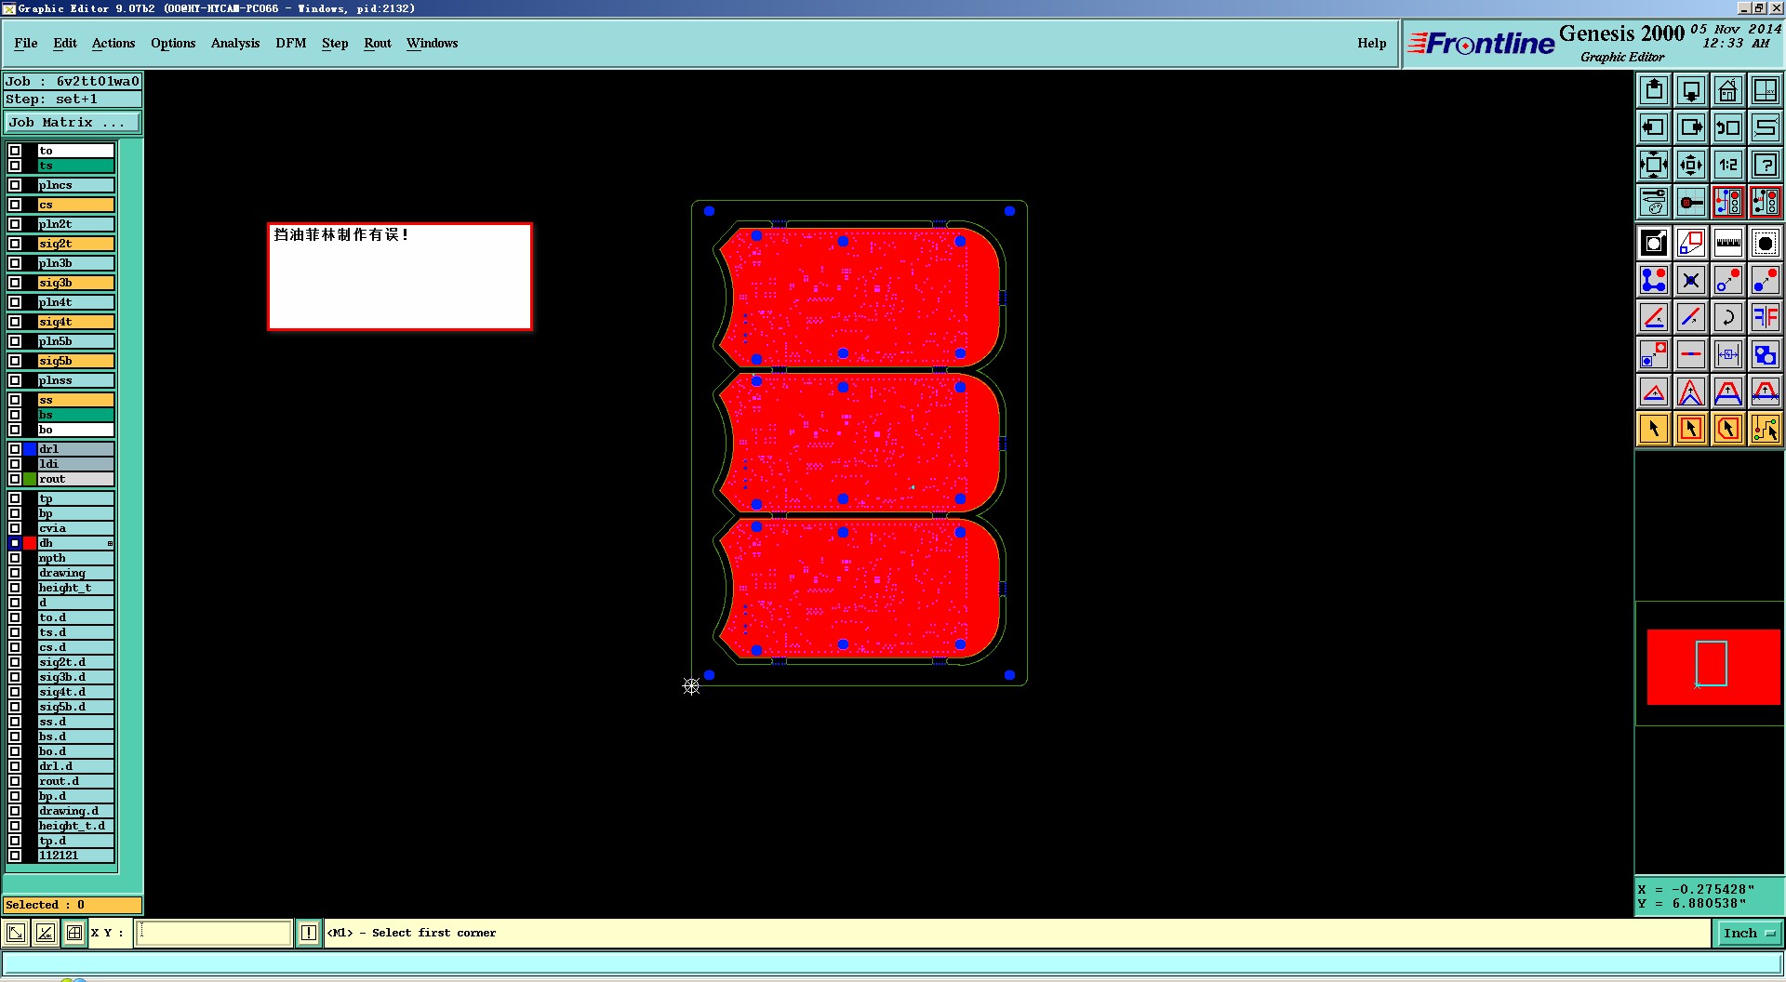This screenshot has width=1786, height=982.
Task: Click the X Y coordinate input field
Action: [214, 933]
